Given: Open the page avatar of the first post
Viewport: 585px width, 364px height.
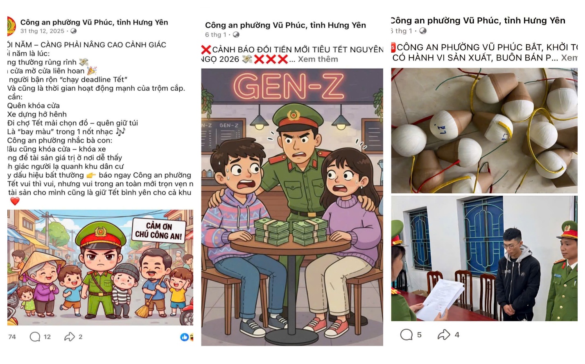Looking at the screenshot, I should (x=11, y=26).
